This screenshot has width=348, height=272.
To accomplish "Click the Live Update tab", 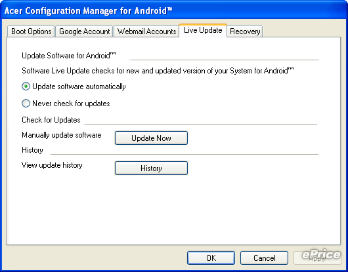I will point(203,30).
